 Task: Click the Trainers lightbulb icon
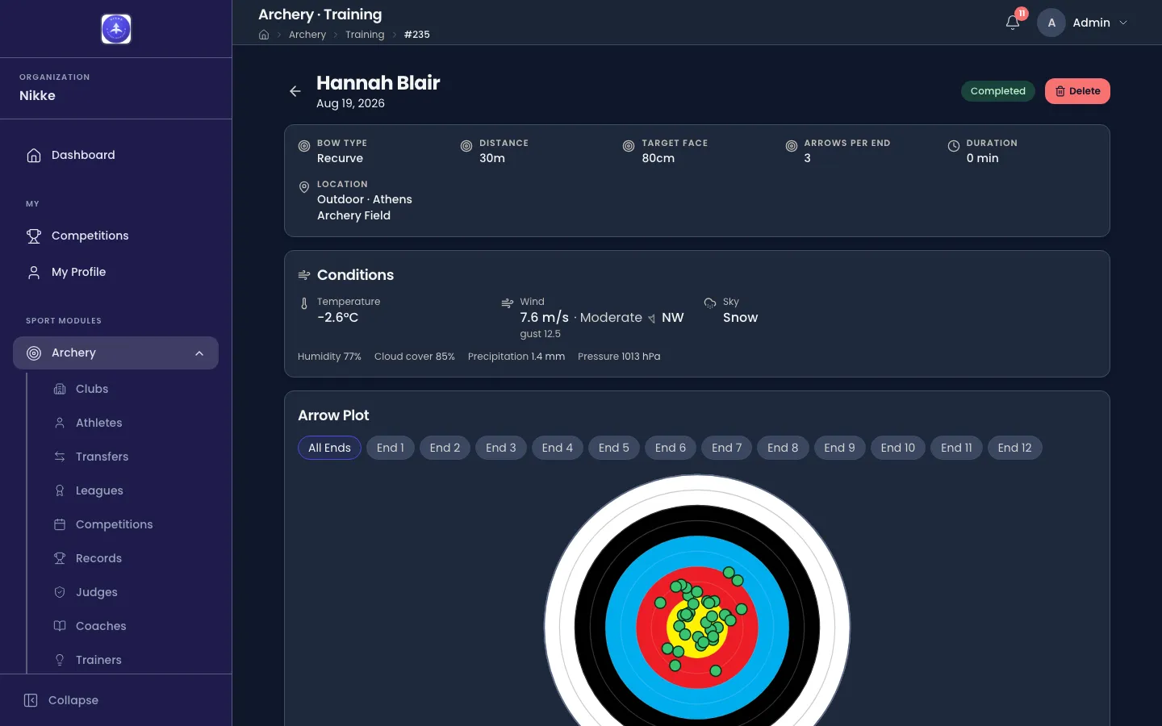click(x=60, y=660)
